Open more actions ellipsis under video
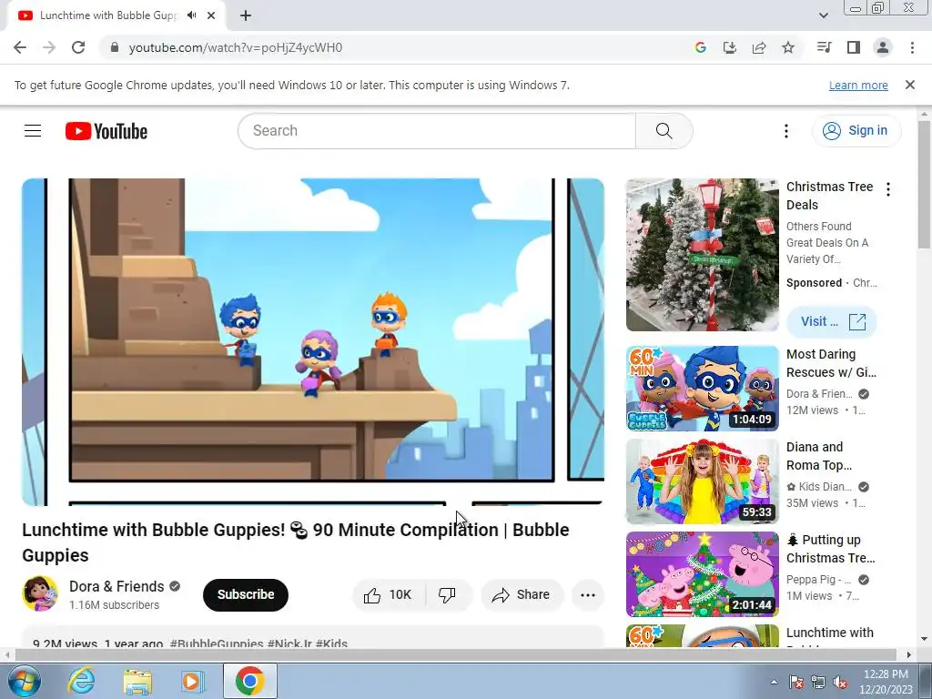Screen dimensions: 932x699 coord(588,595)
